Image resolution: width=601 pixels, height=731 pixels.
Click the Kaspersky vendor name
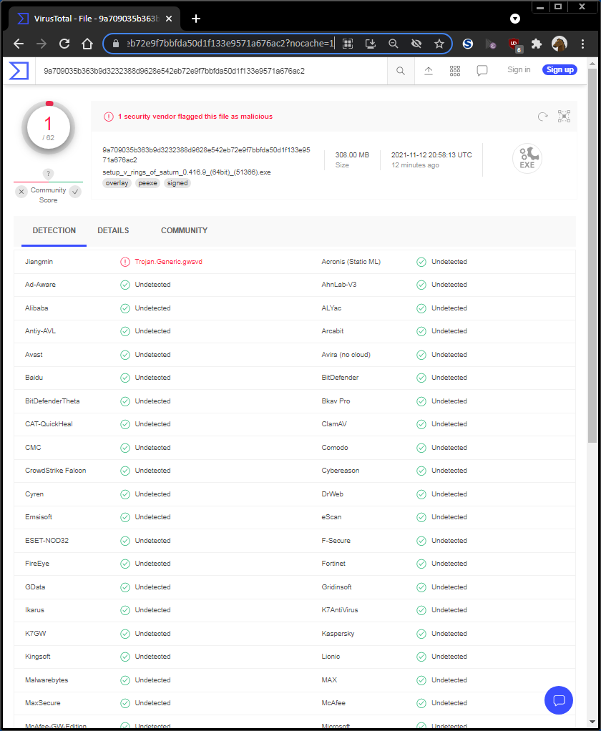pos(338,634)
